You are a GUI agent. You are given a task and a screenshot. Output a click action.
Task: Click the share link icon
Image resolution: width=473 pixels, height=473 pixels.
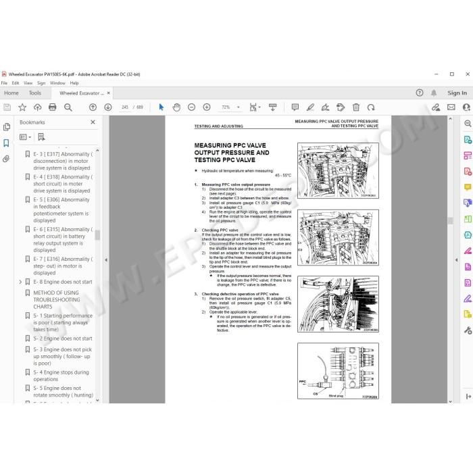(x=436, y=107)
